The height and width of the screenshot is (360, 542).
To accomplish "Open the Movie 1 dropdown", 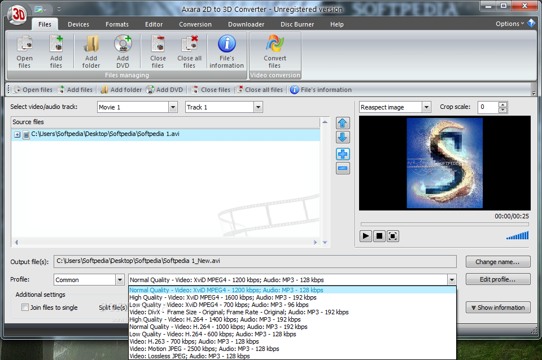I will pyautogui.click(x=173, y=107).
